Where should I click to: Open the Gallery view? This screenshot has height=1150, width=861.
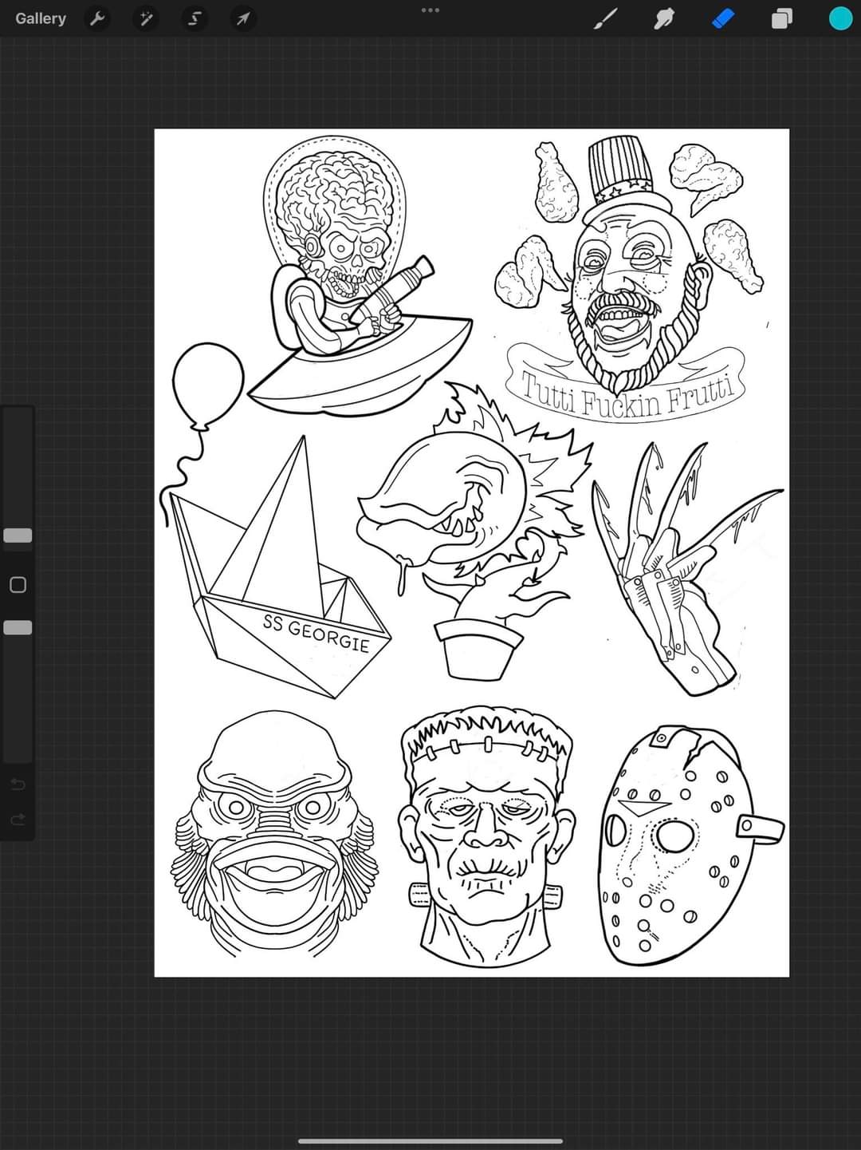point(41,18)
